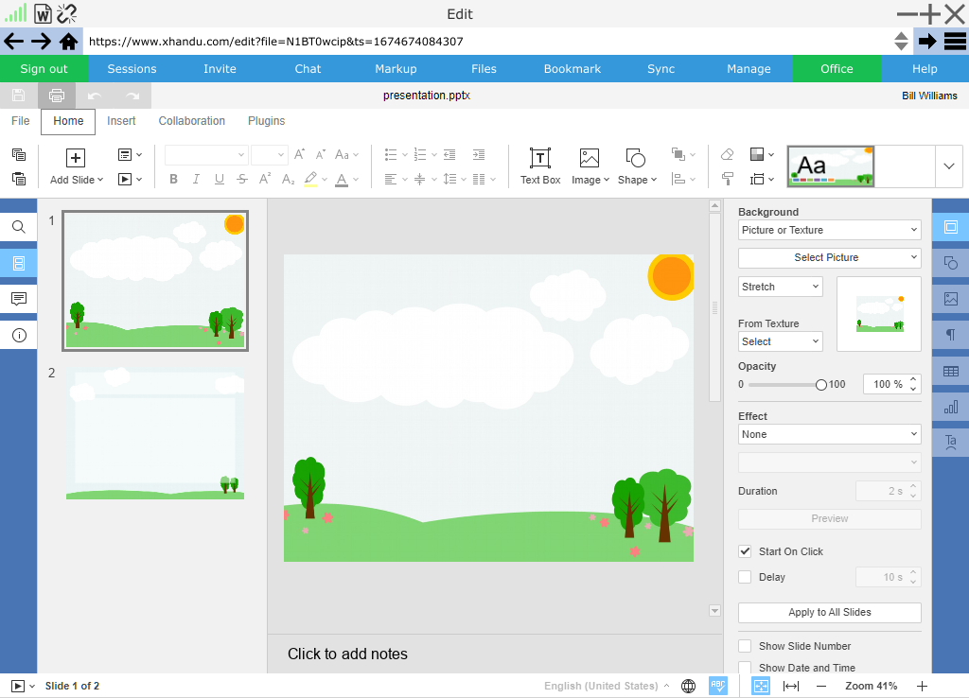The image size is (969, 698).
Task: Switch to the Insert tab
Action: 121,121
